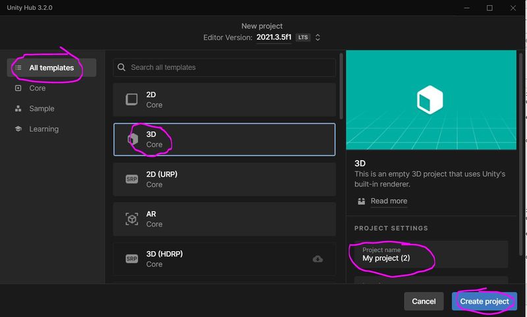Viewport: 527px width, 317px height.
Task: Close the Unity Hub window
Action: tap(513, 8)
